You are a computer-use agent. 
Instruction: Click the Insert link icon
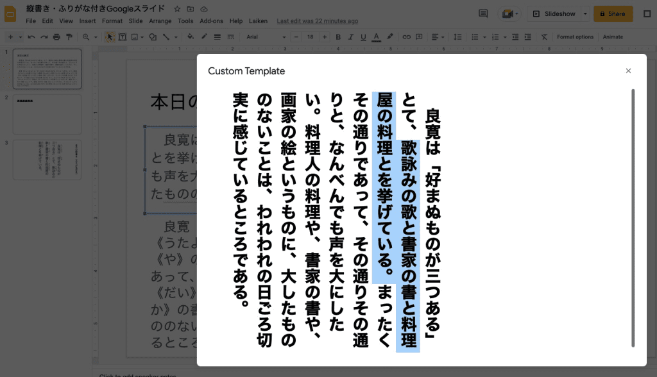406,37
